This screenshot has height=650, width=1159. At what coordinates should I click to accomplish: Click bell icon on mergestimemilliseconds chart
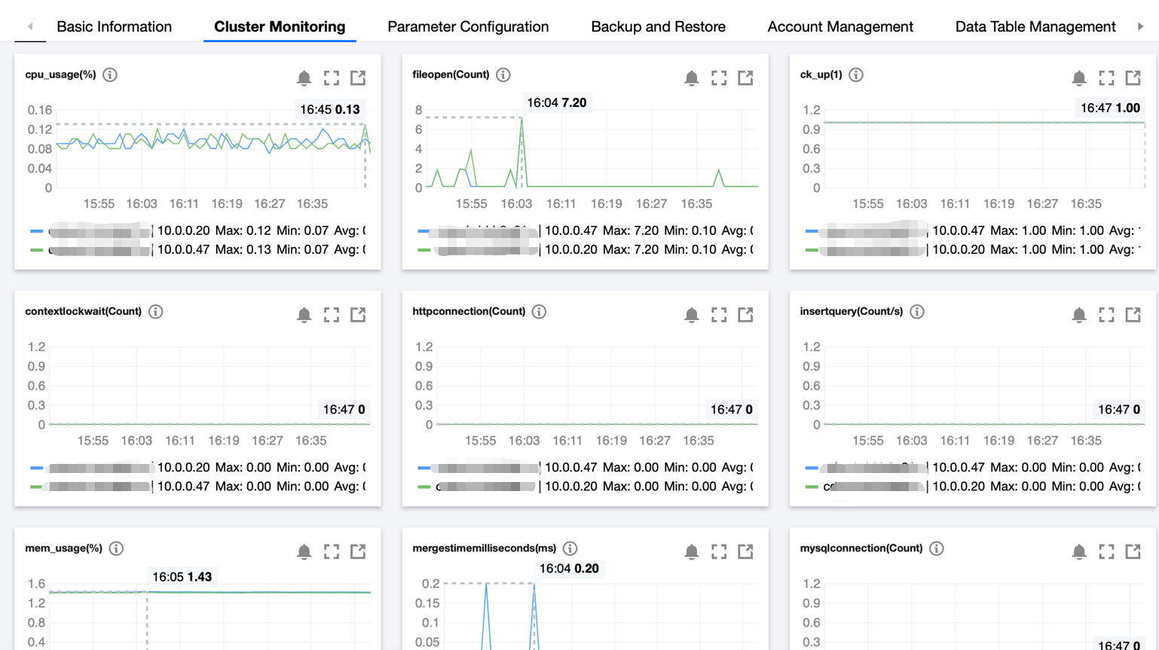click(691, 552)
